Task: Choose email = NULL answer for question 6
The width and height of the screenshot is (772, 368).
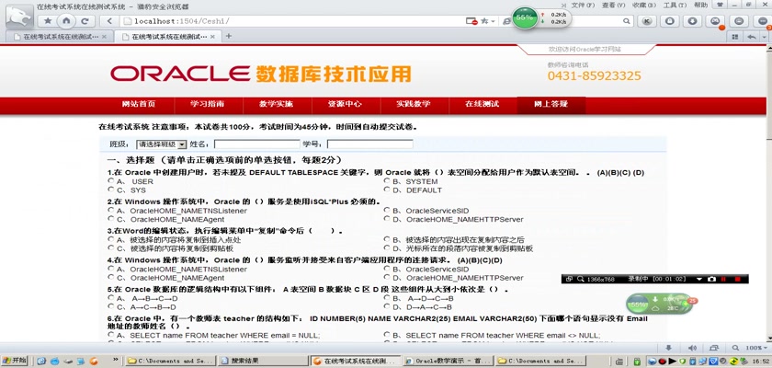Action: point(111,335)
